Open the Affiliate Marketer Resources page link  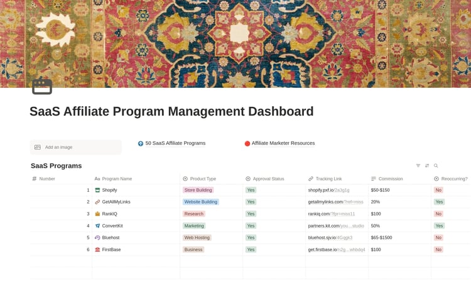click(x=283, y=143)
